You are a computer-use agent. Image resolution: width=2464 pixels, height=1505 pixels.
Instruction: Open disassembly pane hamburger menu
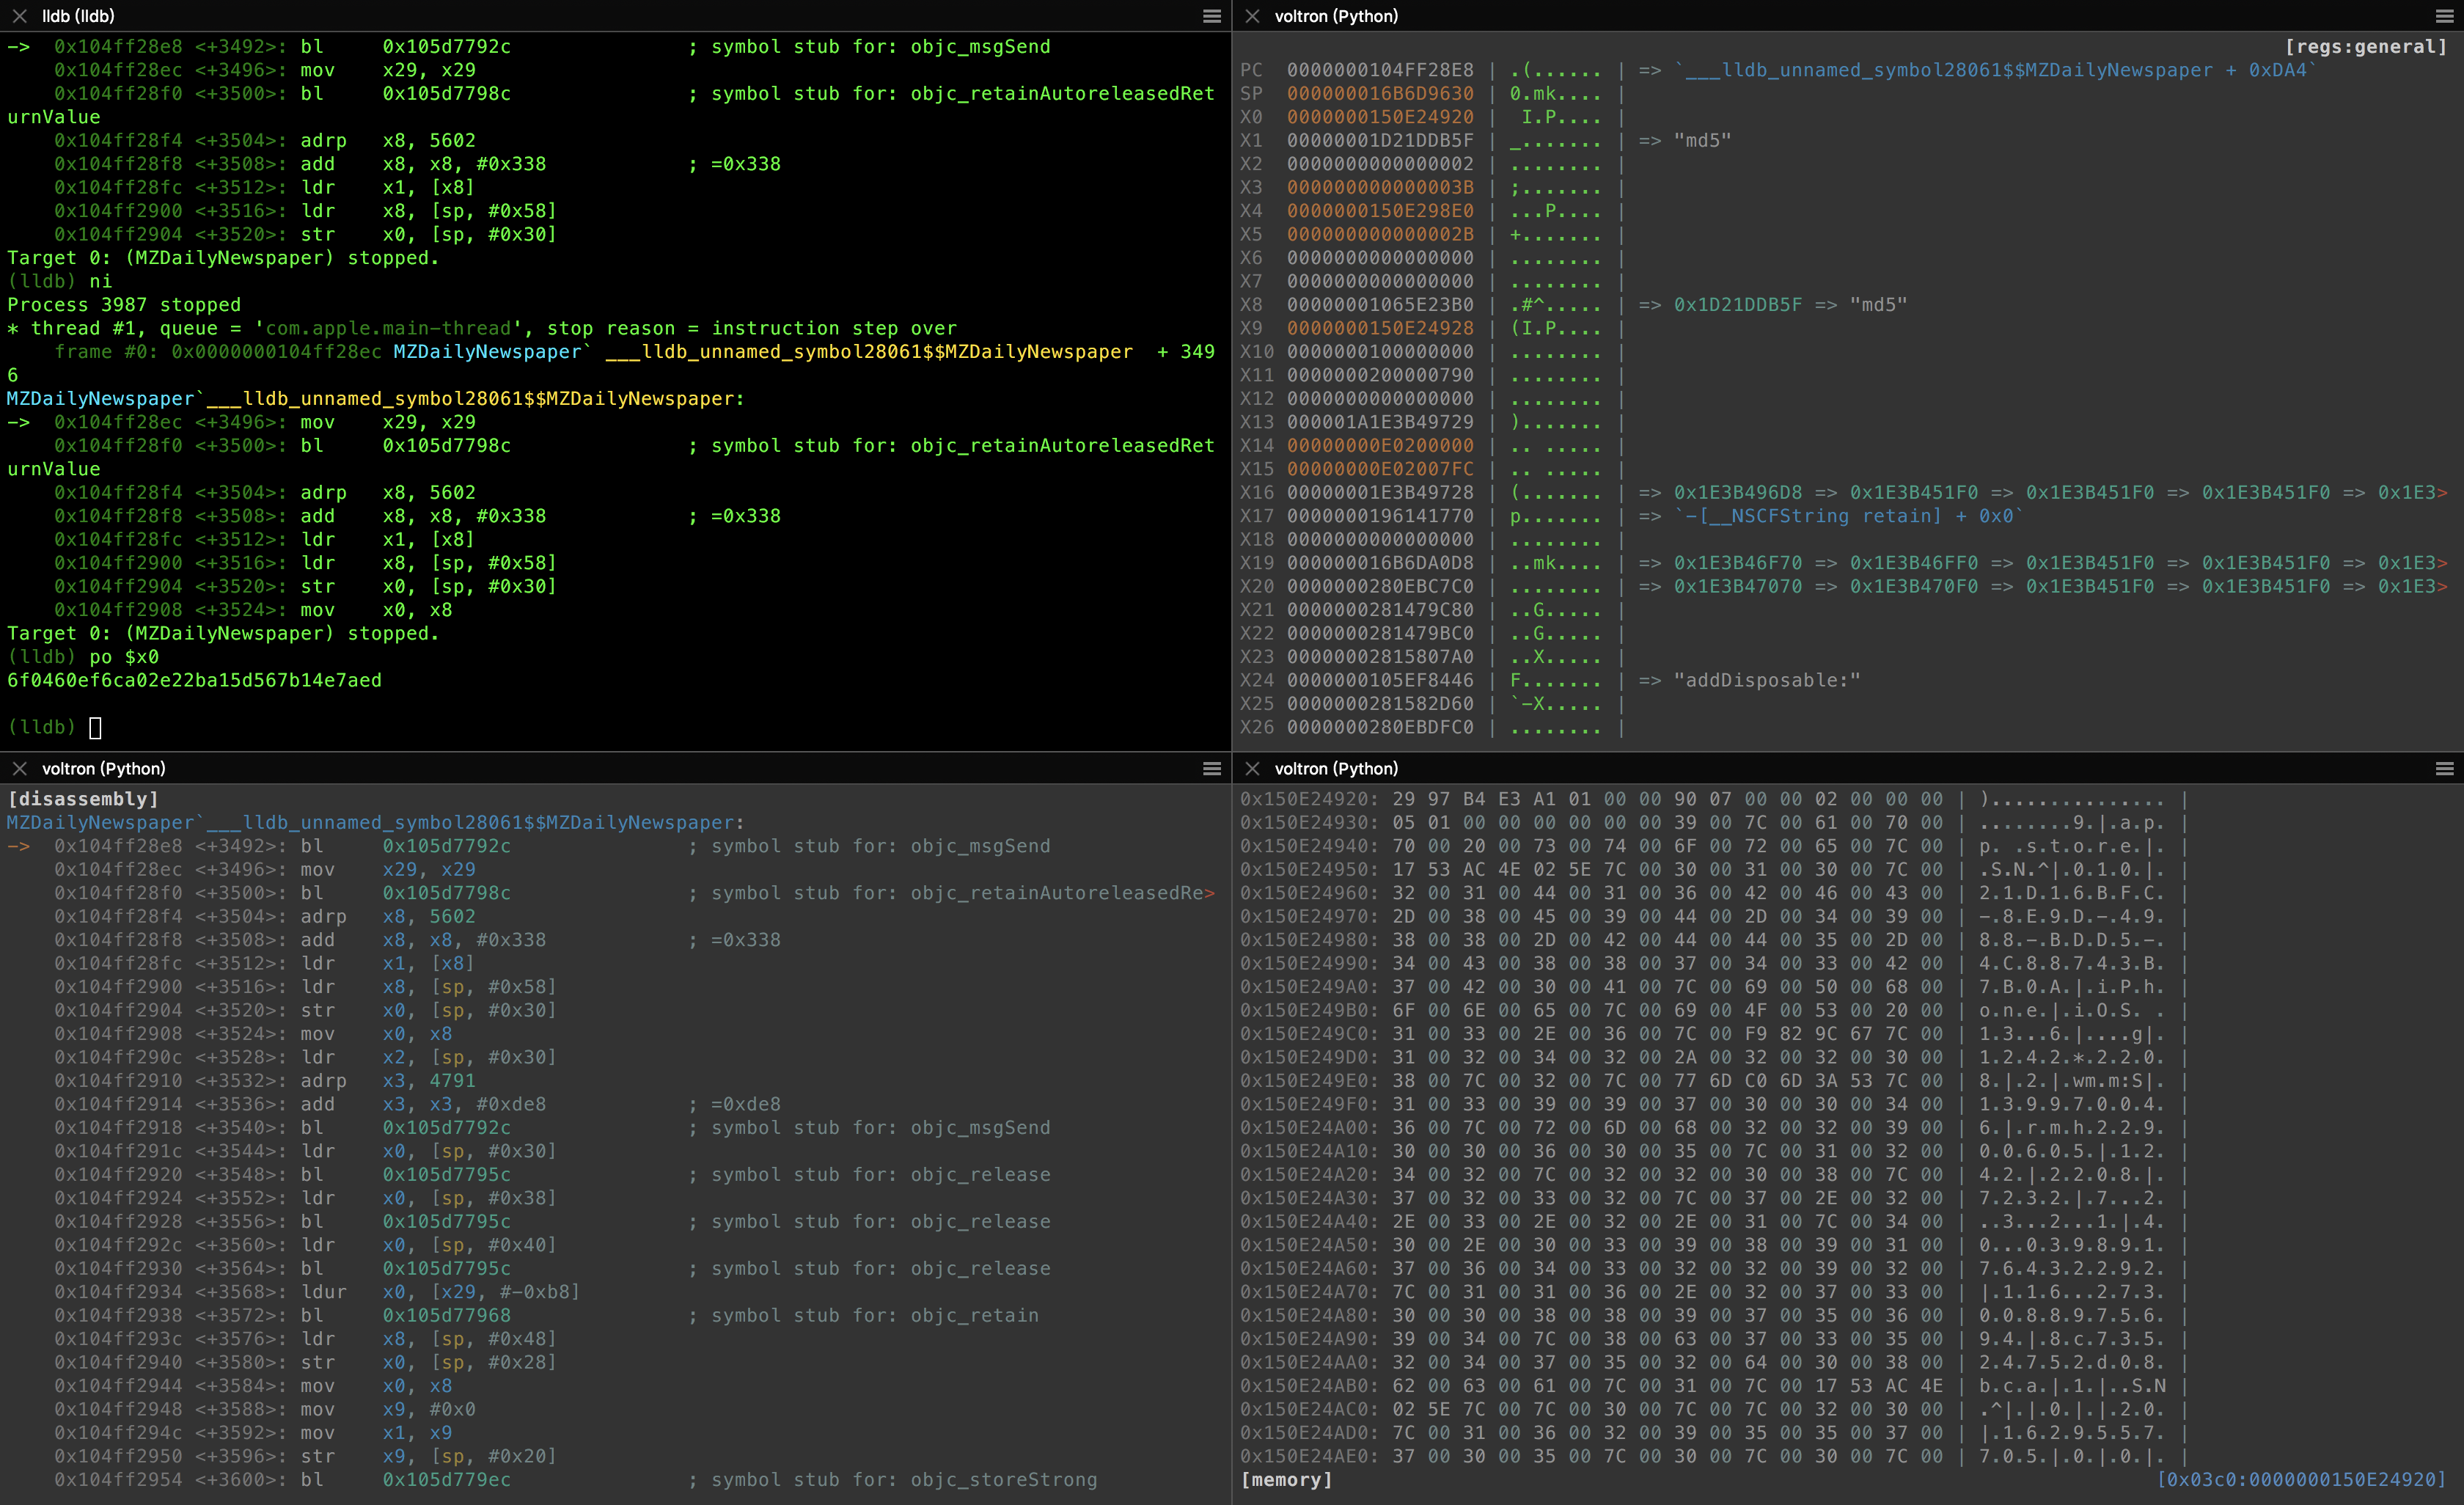click(1211, 768)
